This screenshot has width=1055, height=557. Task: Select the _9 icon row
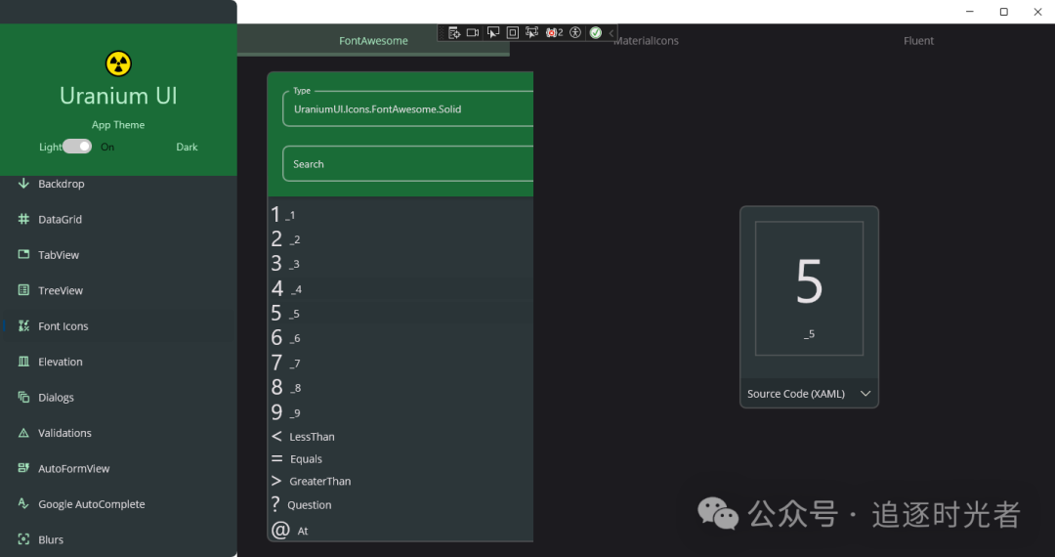[401, 411]
